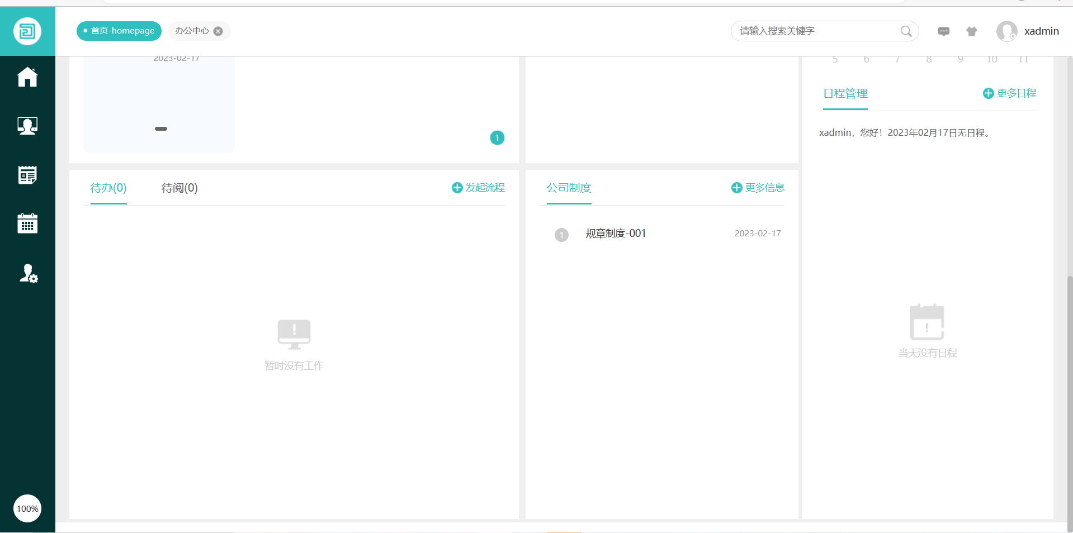This screenshot has width=1073, height=533.
Task: Open the home icon in sidebar
Action: pos(27,77)
